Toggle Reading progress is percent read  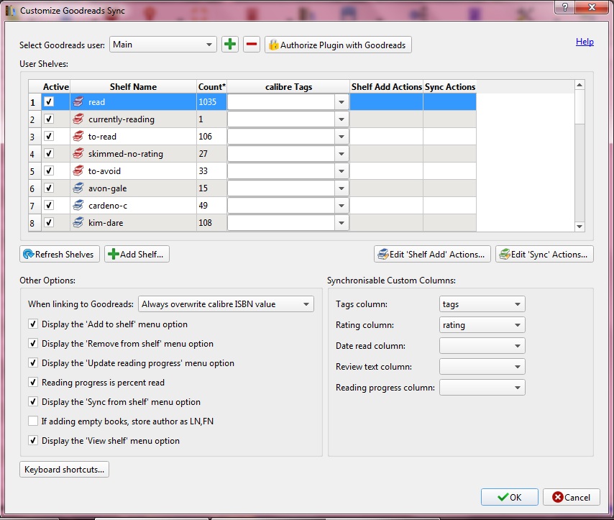point(33,382)
